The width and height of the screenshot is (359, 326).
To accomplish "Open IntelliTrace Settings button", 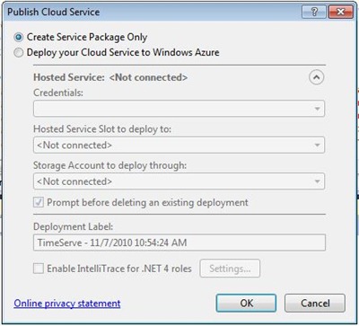I will point(230,269).
